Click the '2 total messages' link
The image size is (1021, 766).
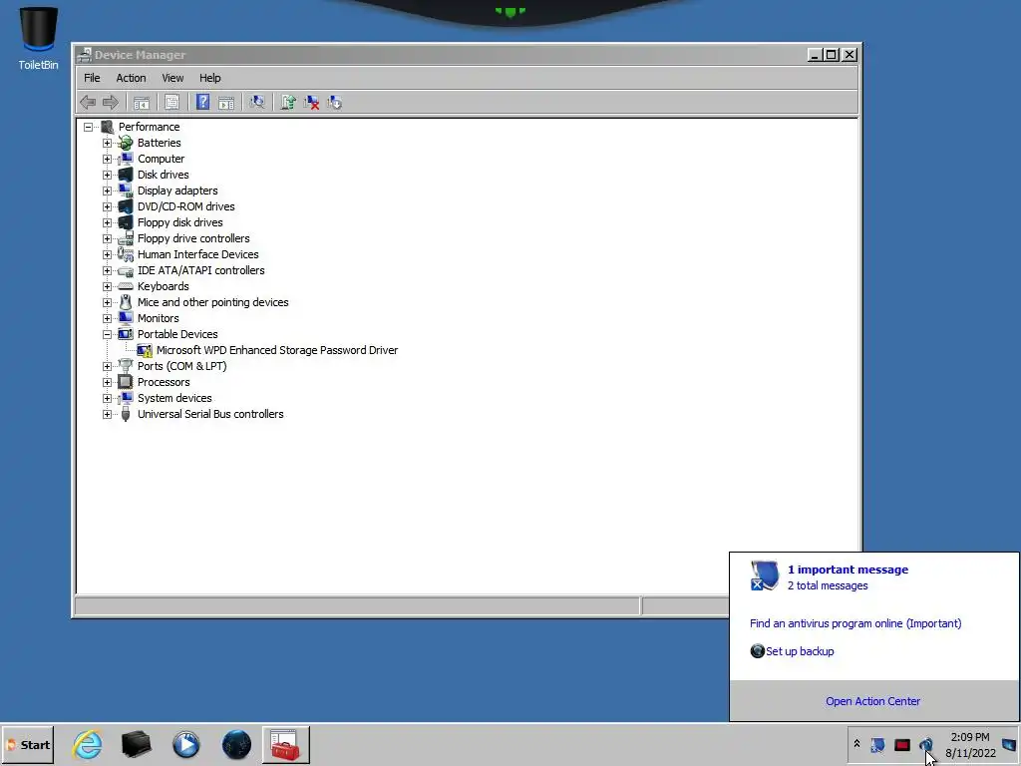pyautogui.click(x=828, y=585)
